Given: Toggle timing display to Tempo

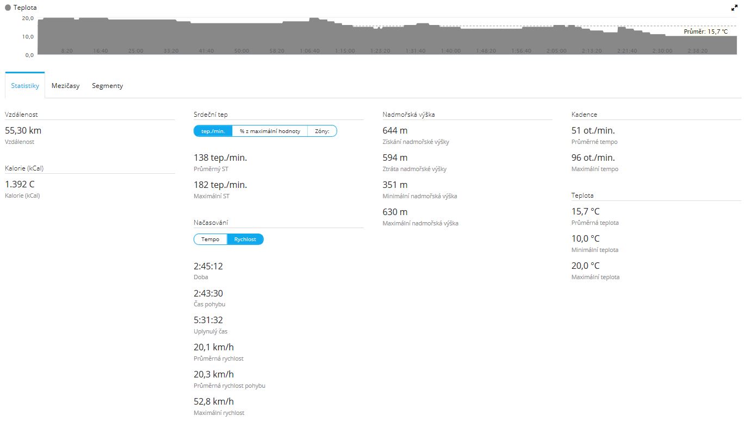Looking at the screenshot, I should [x=210, y=240].
